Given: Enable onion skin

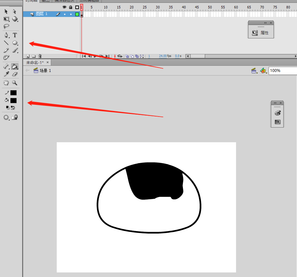Looking at the screenshot, I should [127, 56].
